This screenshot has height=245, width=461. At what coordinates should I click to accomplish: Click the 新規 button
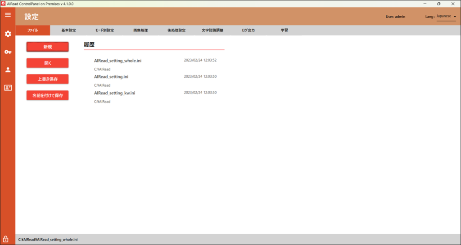click(48, 47)
